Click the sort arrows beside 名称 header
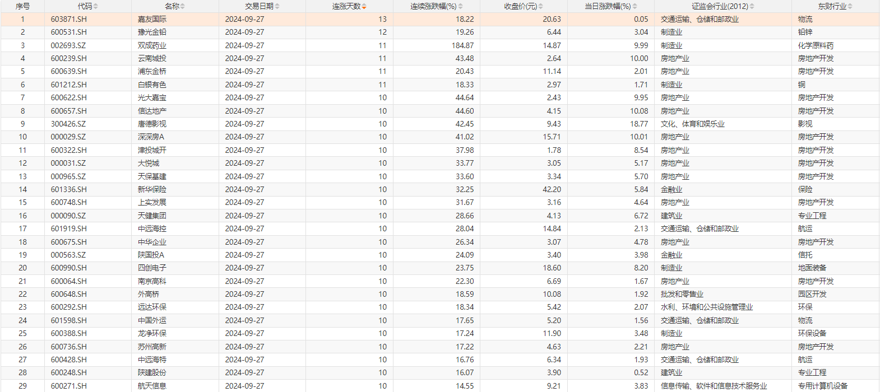The height and width of the screenshot is (392, 880). tap(182, 6)
